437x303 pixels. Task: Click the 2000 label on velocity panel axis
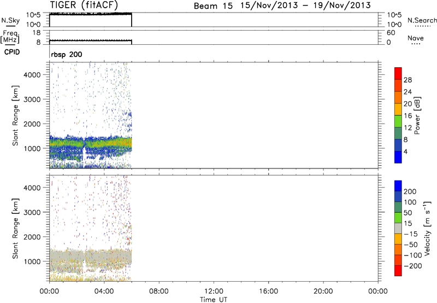pyautogui.click(x=32, y=237)
